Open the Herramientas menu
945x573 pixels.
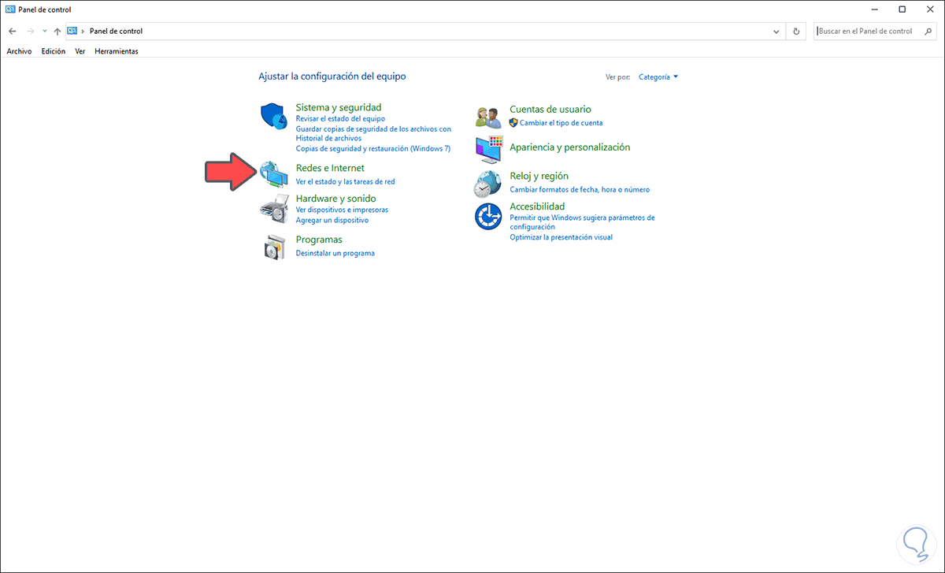[116, 50]
